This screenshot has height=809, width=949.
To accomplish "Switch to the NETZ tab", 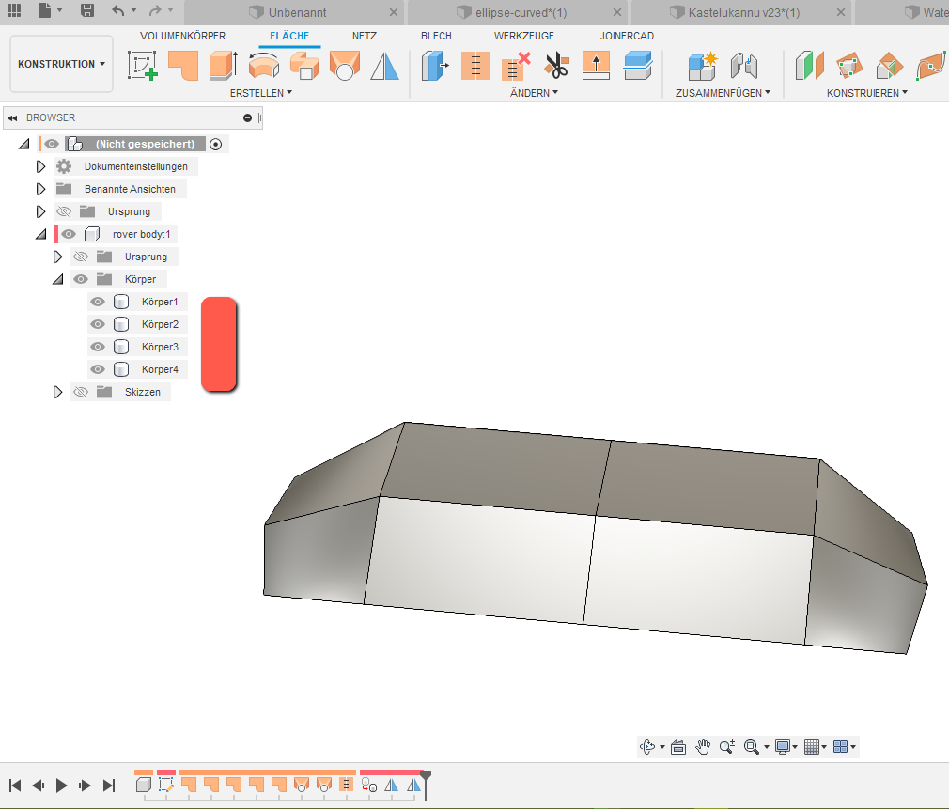I will click(365, 36).
